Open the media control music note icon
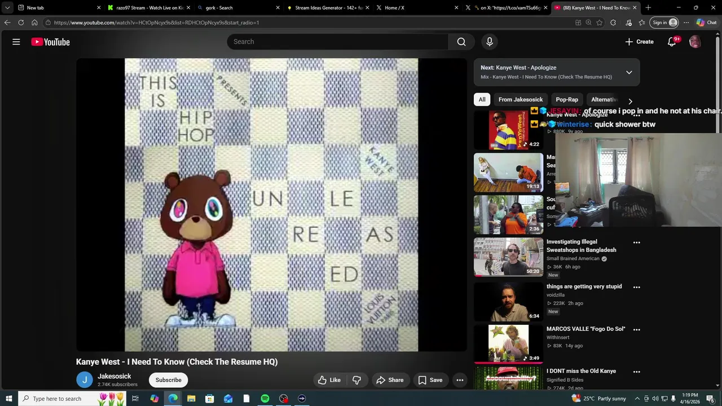722x406 pixels. (629, 23)
